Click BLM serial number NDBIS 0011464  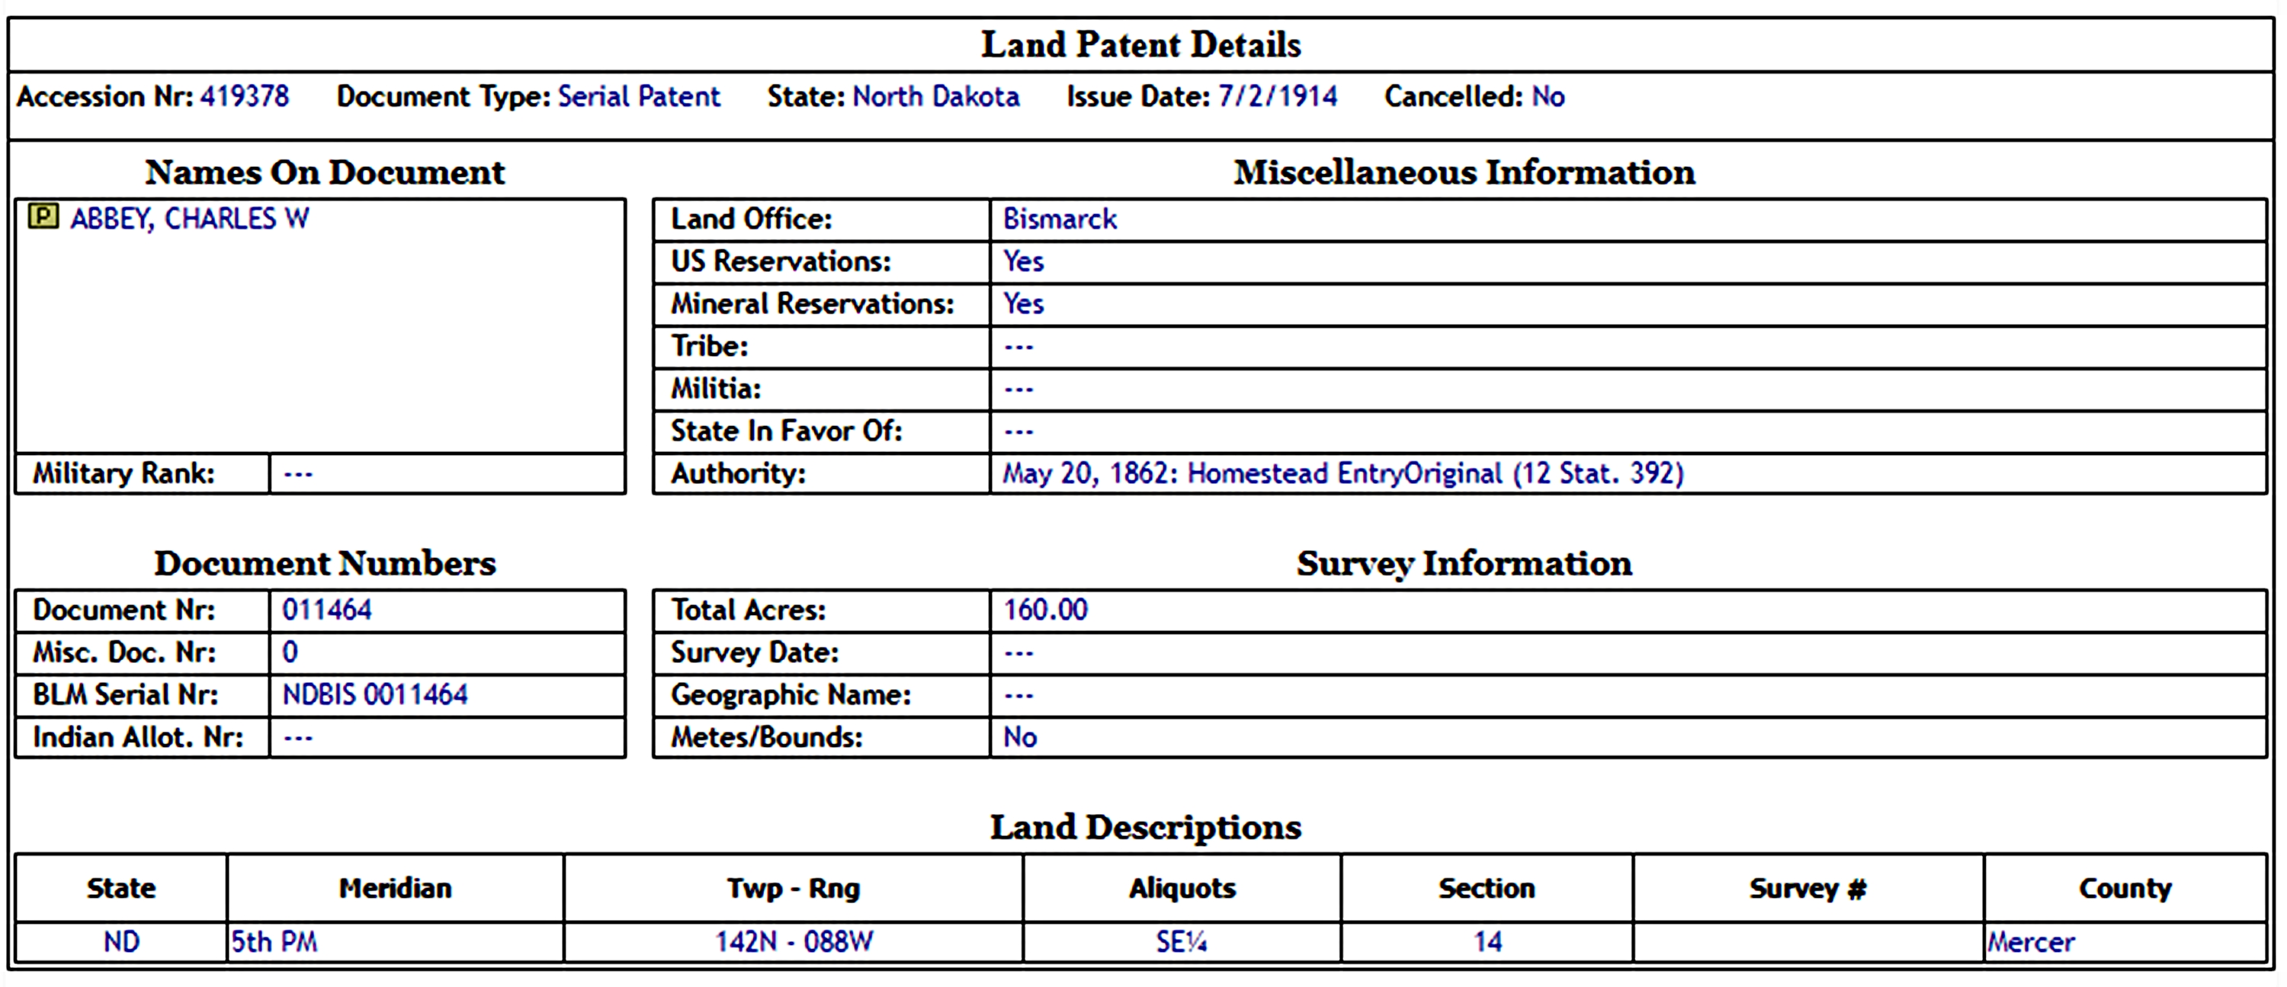tap(374, 694)
